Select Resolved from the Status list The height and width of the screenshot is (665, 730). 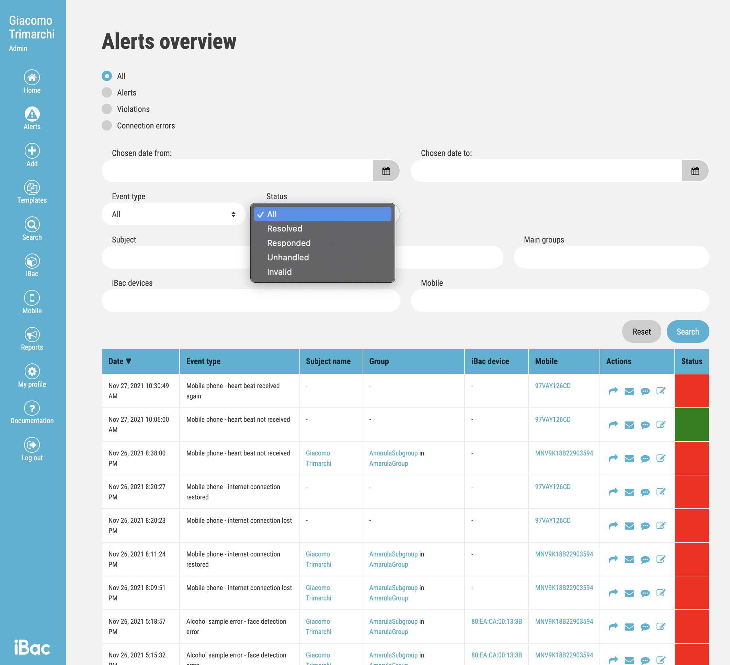(x=285, y=228)
